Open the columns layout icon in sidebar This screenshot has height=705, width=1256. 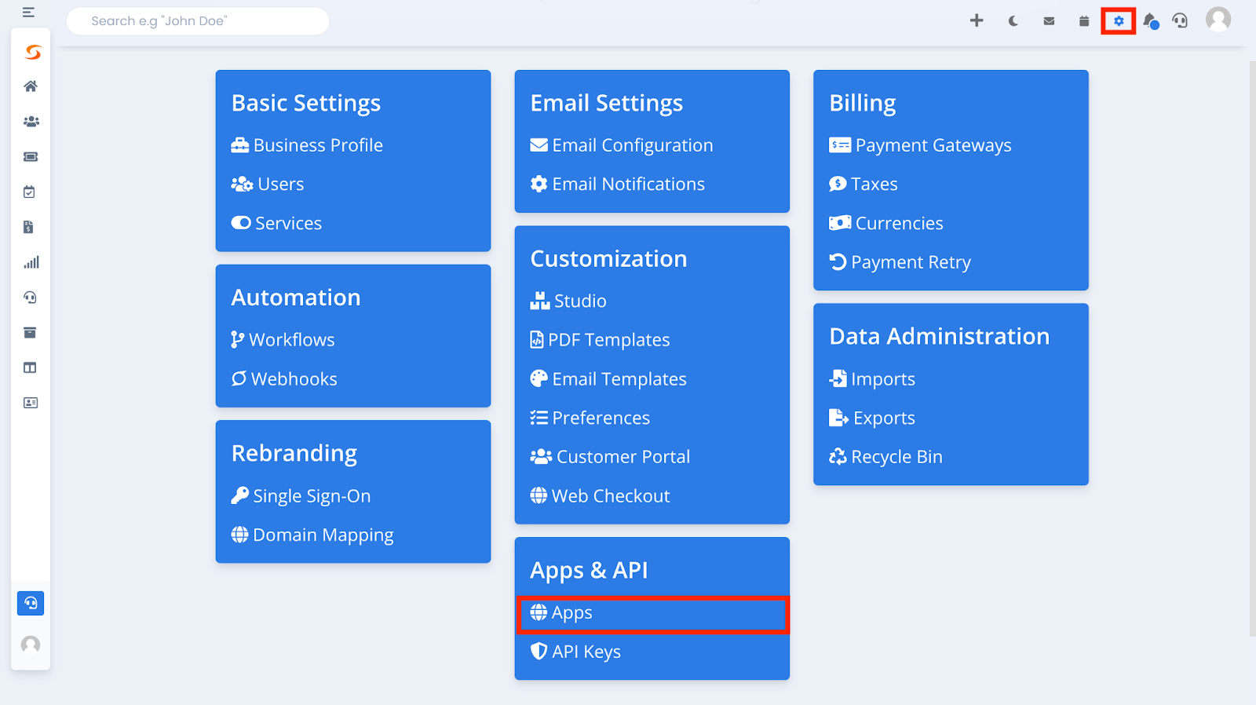pos(30,367)
